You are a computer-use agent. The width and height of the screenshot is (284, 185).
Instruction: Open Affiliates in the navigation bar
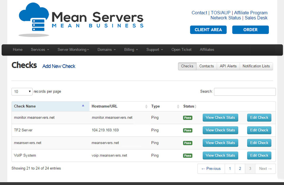[x=207, y=50]
